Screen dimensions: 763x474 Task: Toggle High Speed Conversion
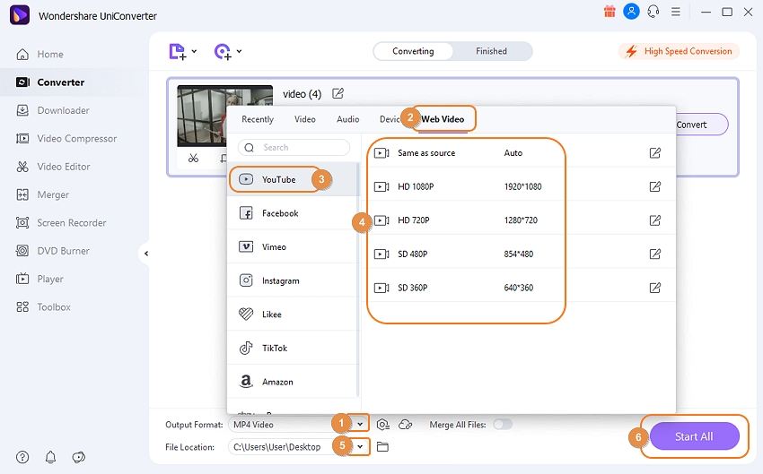(680, 51)
